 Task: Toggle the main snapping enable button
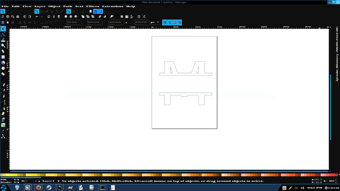click(x=3, y=11)
